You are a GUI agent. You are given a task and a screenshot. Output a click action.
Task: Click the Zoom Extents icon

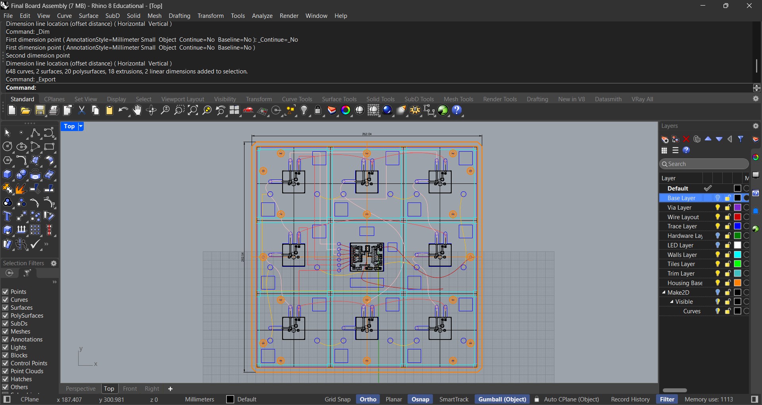point(193,110)
